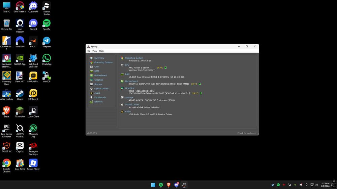Select CPU in the Speccy sidebar

(96, 67)
